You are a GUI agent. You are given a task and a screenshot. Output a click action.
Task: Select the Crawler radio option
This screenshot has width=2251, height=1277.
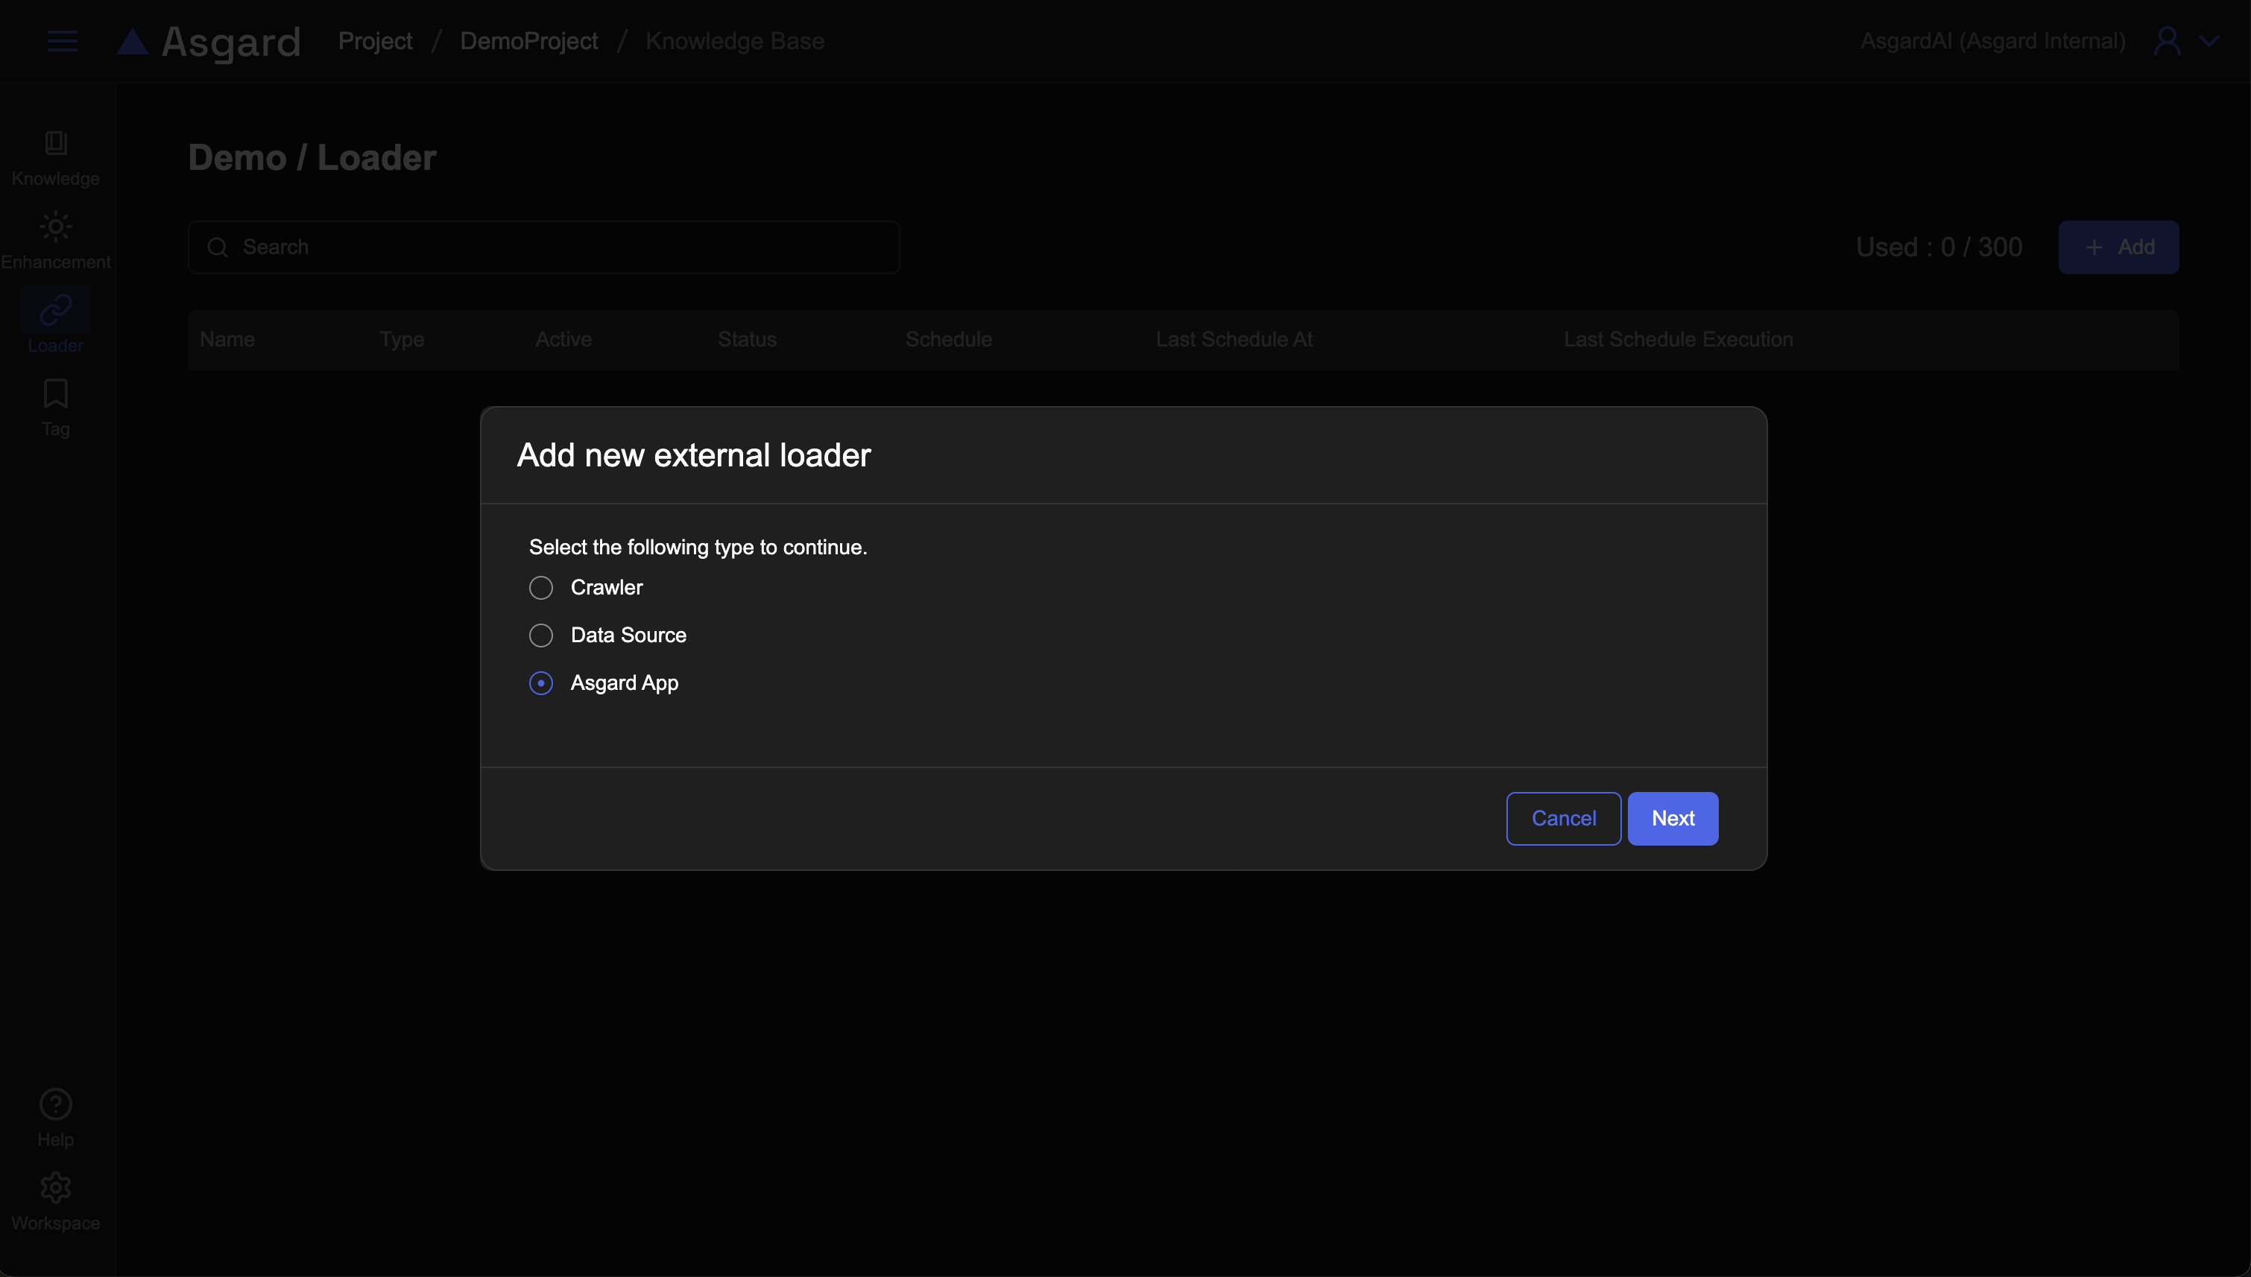[x=541, y=588]
